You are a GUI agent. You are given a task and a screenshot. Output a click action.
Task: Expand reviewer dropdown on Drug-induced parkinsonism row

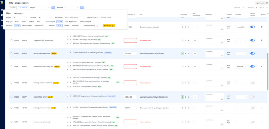[241, 53]
